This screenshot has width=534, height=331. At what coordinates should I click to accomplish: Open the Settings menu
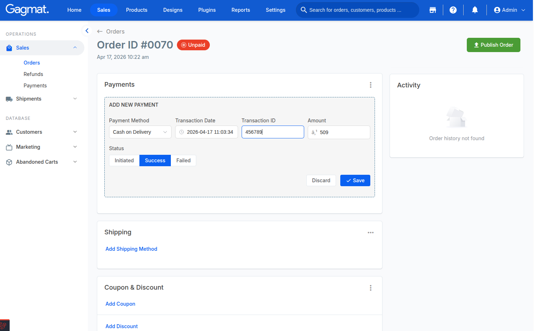point(276,10)
